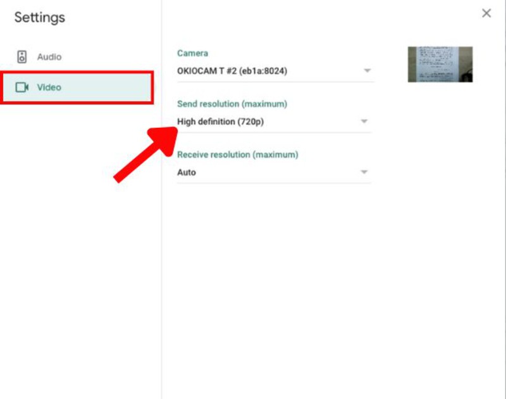506x399 pixels.
Task: Click the Receive resolution (maximum) label
Action: coord(237,155)
